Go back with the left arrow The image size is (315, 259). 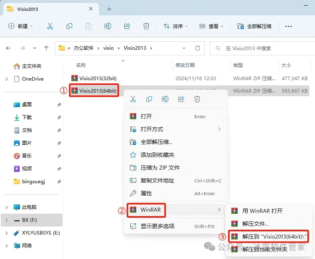click(8, 48)
